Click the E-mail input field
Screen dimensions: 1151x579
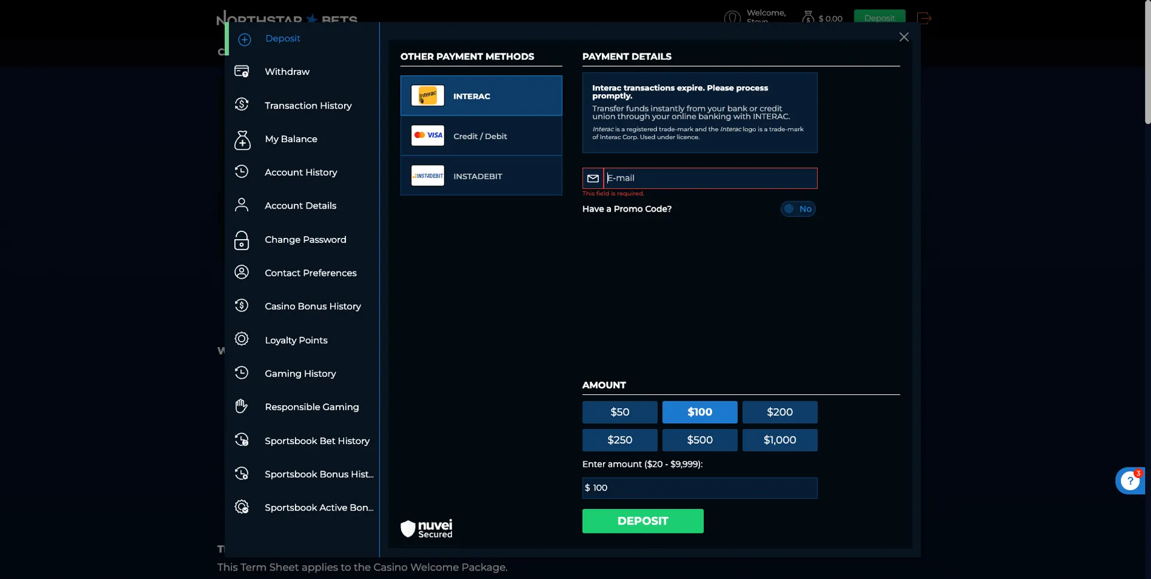pos(710,179)
